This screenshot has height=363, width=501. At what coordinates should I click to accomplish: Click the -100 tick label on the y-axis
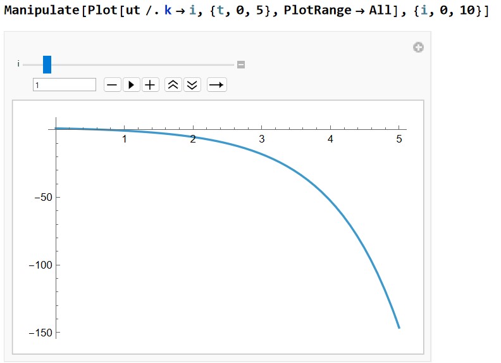(40, 265)
